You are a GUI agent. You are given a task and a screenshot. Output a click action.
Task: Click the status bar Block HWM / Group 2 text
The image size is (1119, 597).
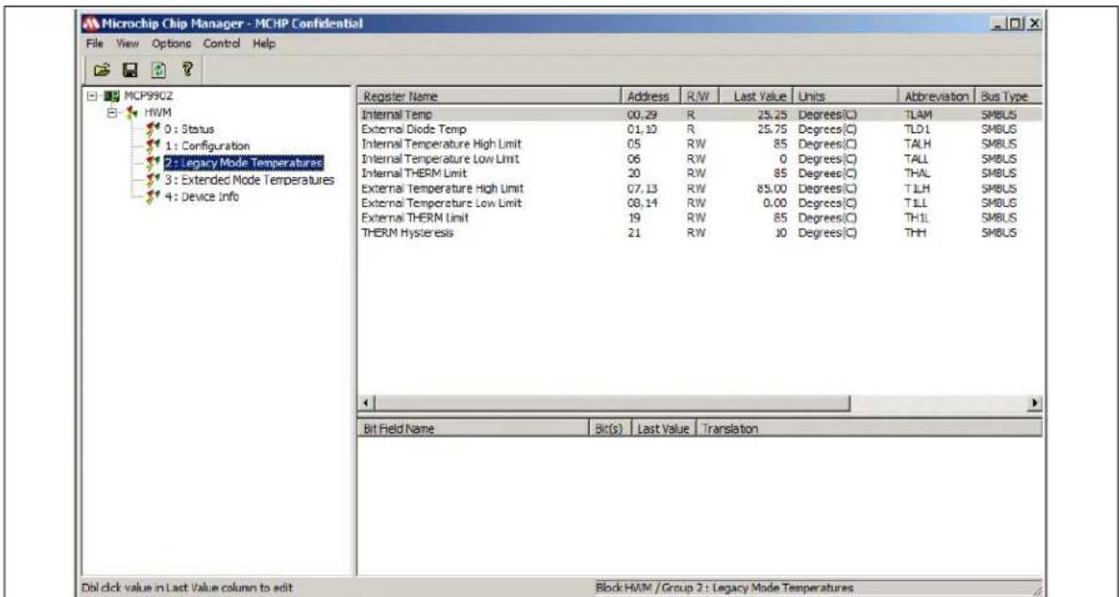pos(724,589)
